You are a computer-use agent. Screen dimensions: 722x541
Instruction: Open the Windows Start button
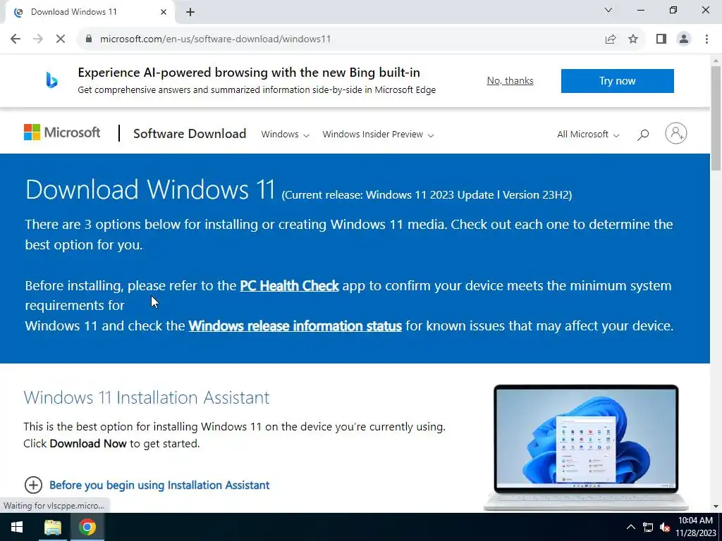[17, 527]
